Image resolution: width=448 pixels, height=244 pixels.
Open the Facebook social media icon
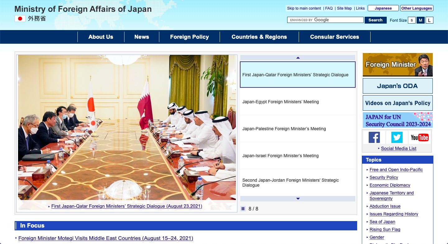[x=374, y=137]
